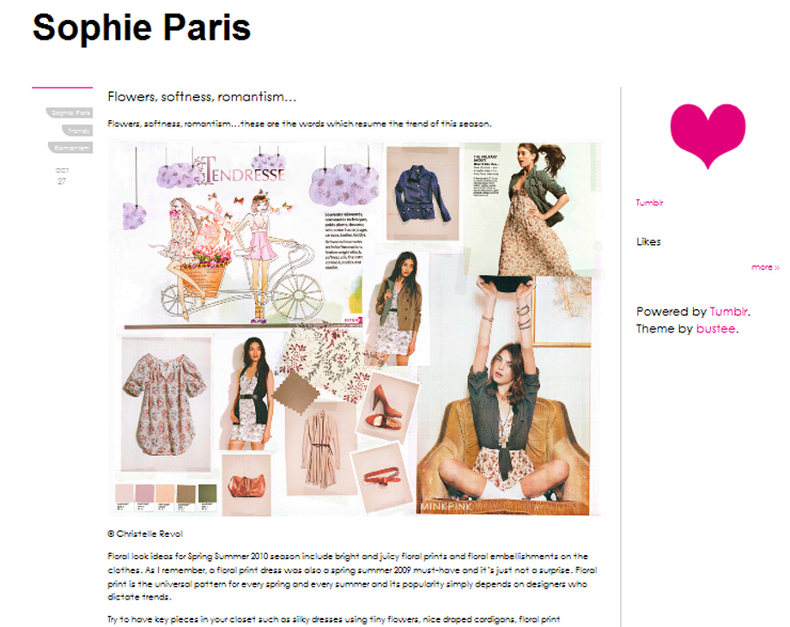The width and height of the screenshot is (790, 627).
Task: Select the gray "Sophie Paris" tag
Action: coord(70,113)
